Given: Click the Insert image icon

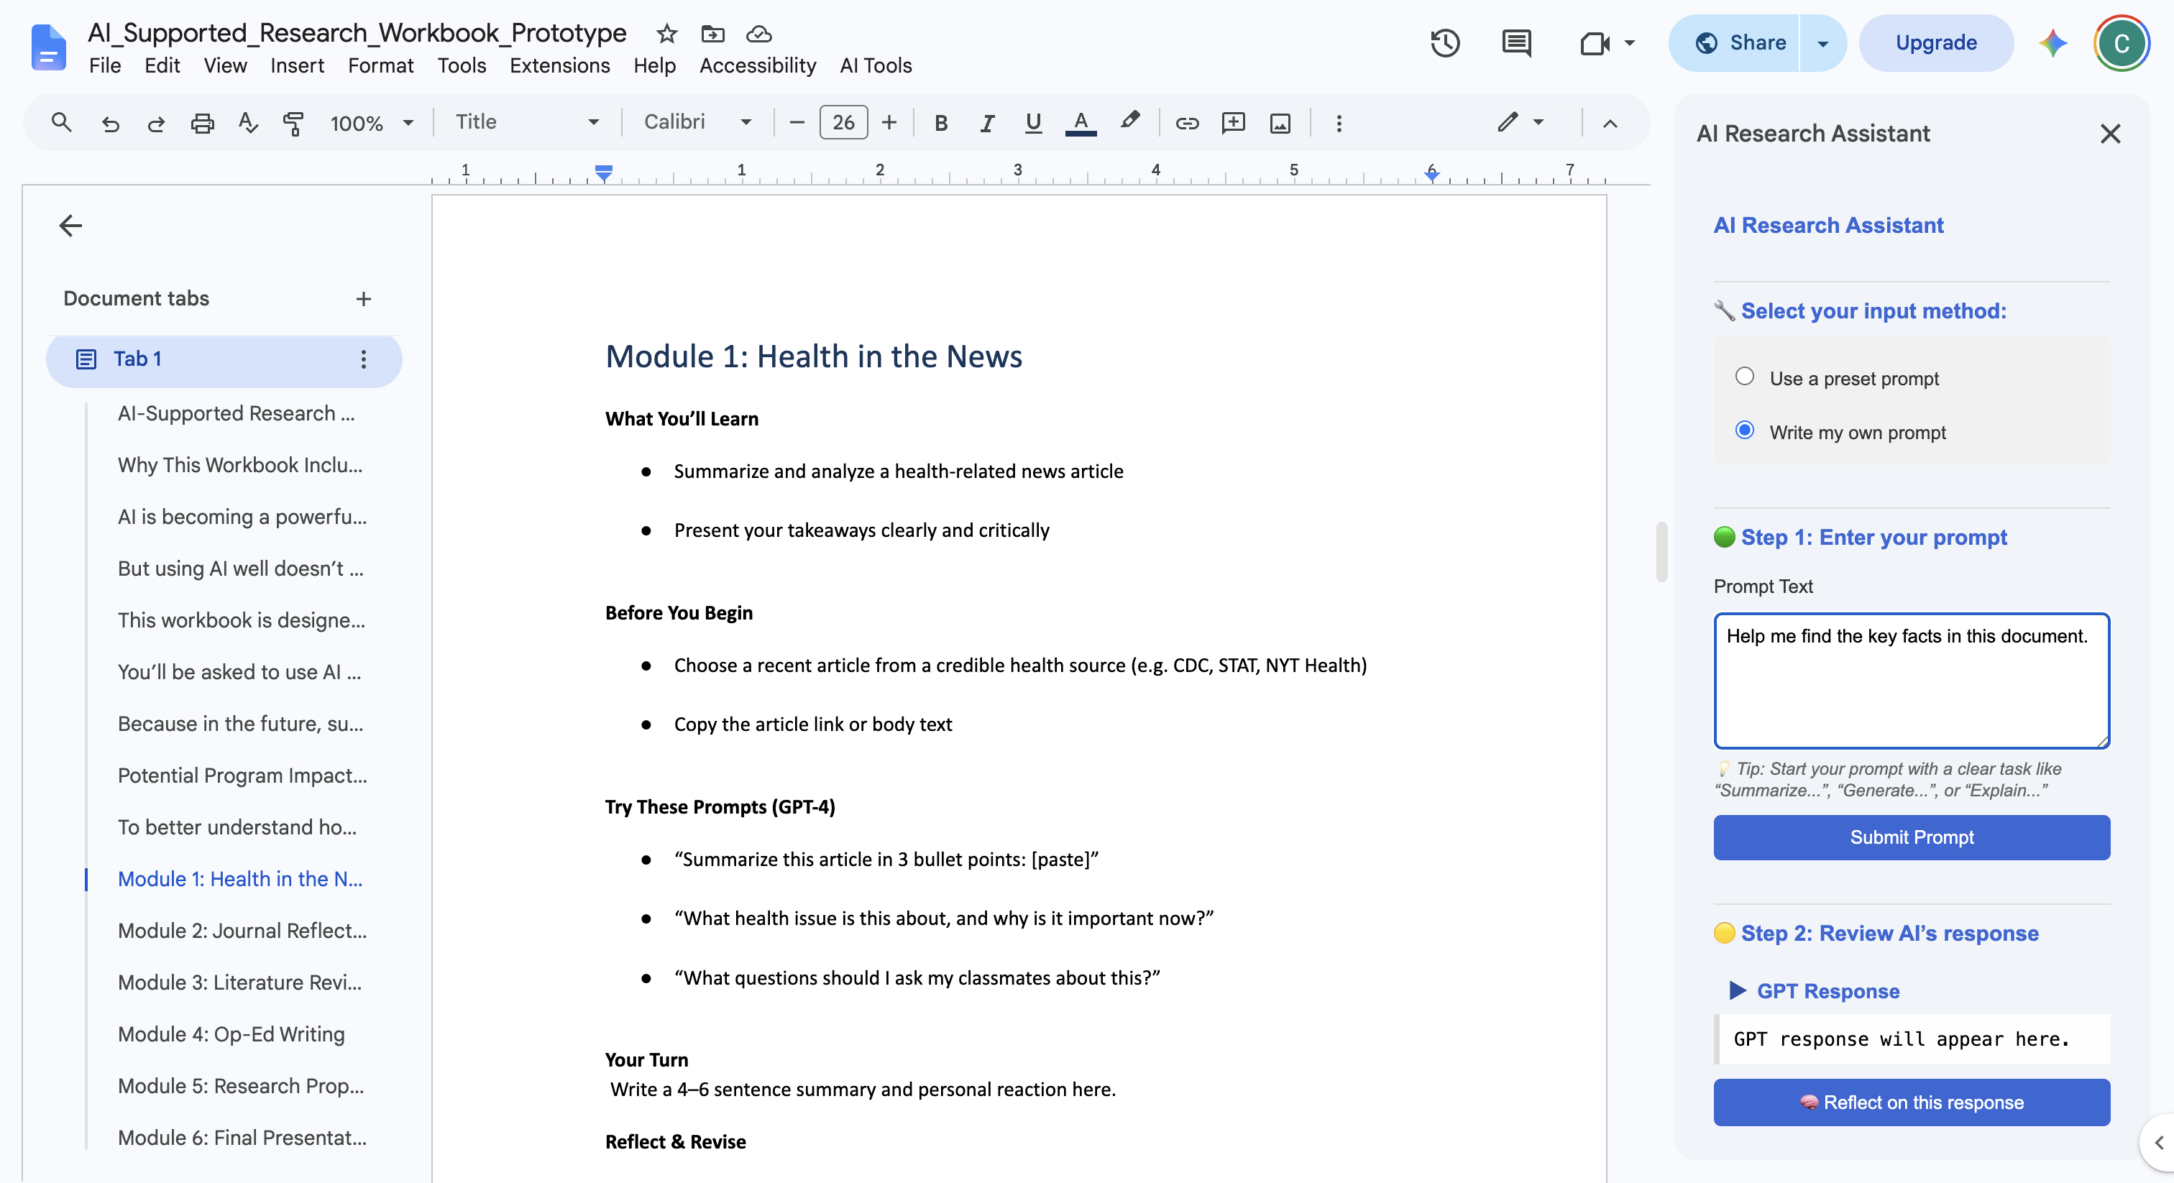Looking at the screenshot, I should (1280, 123).
